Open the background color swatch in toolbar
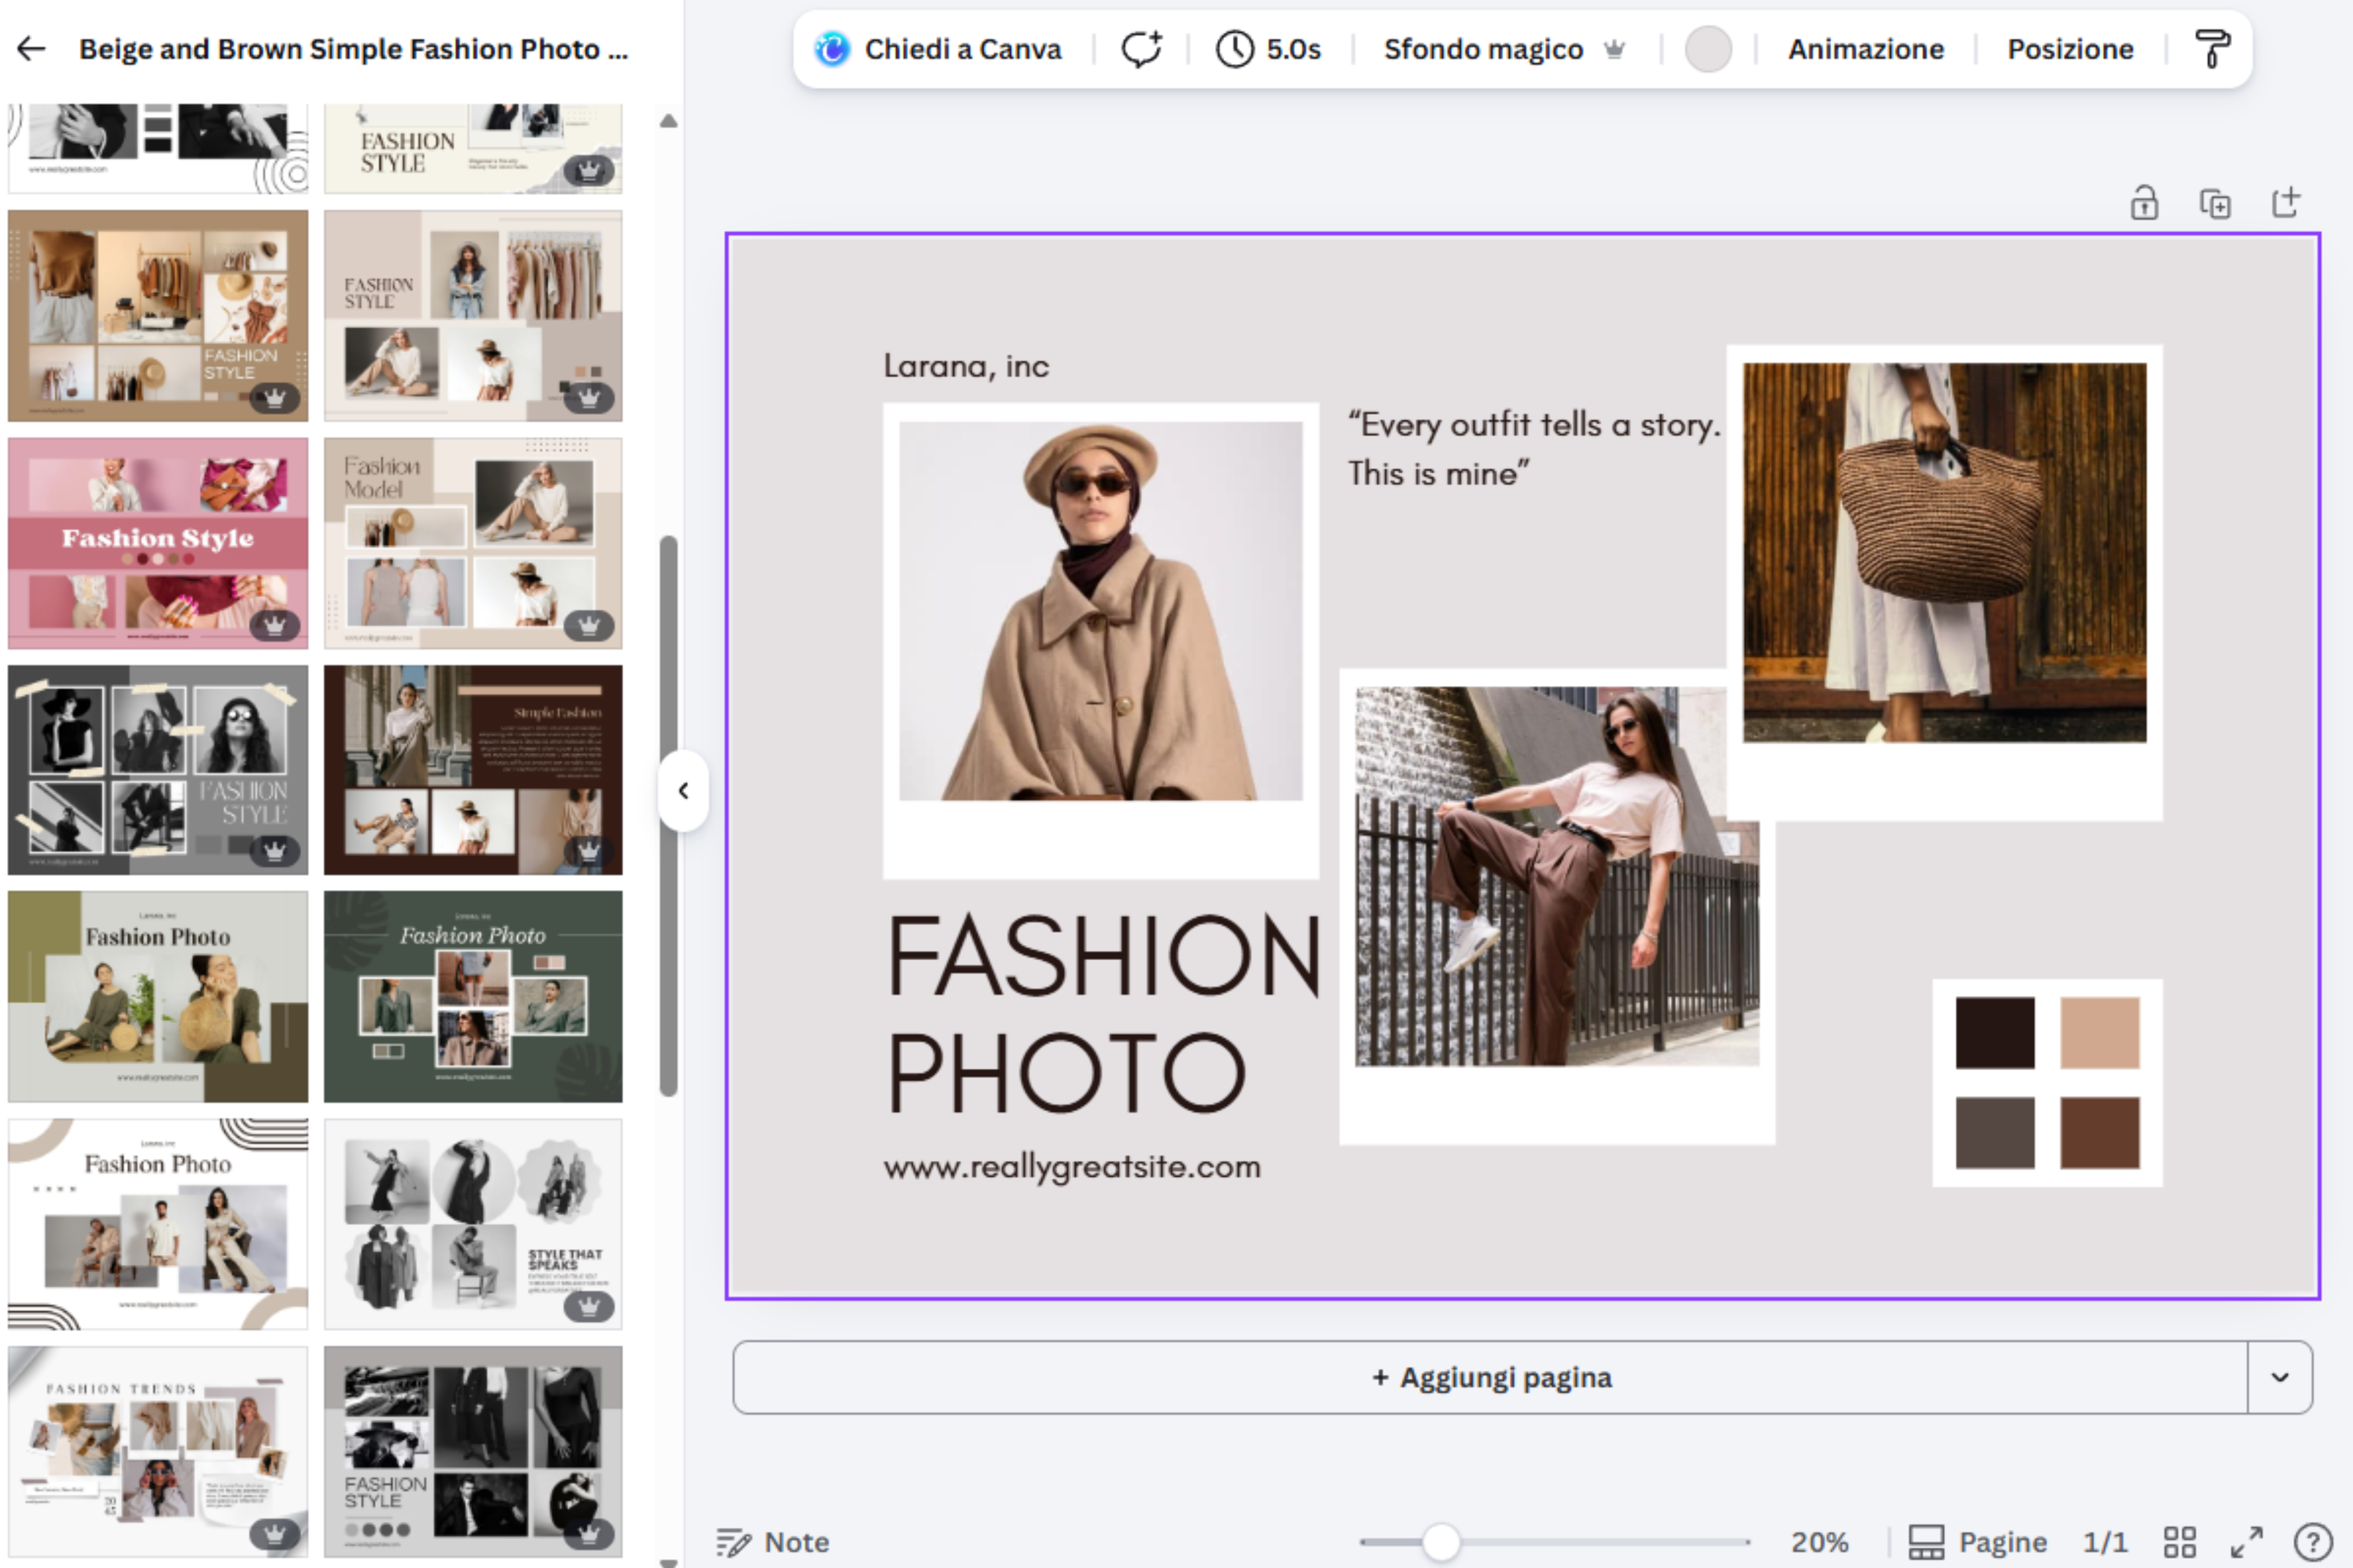The height and width of the screenshot is (1568, 2353). point(1708,49)
